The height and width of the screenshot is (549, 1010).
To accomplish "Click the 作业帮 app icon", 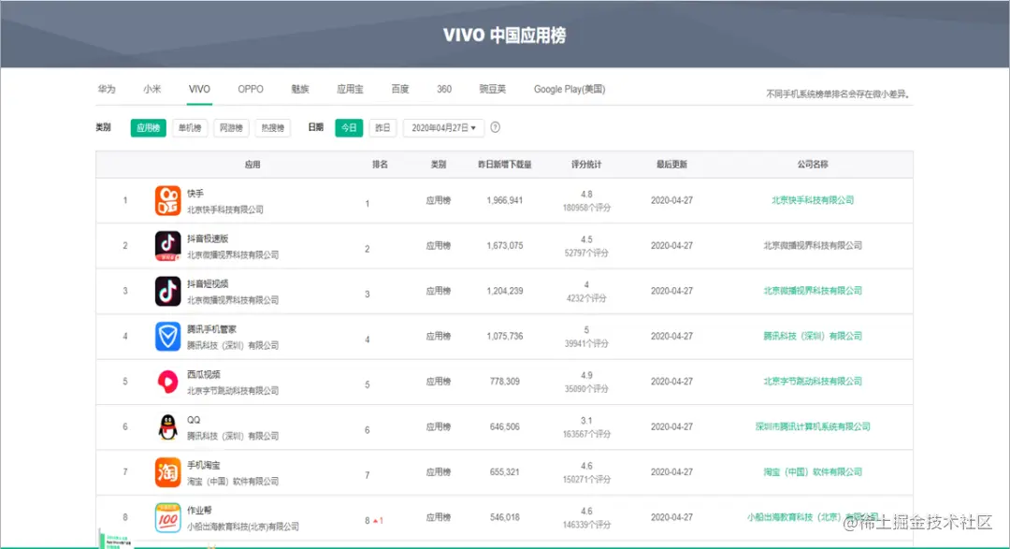I will pos(167,517).
